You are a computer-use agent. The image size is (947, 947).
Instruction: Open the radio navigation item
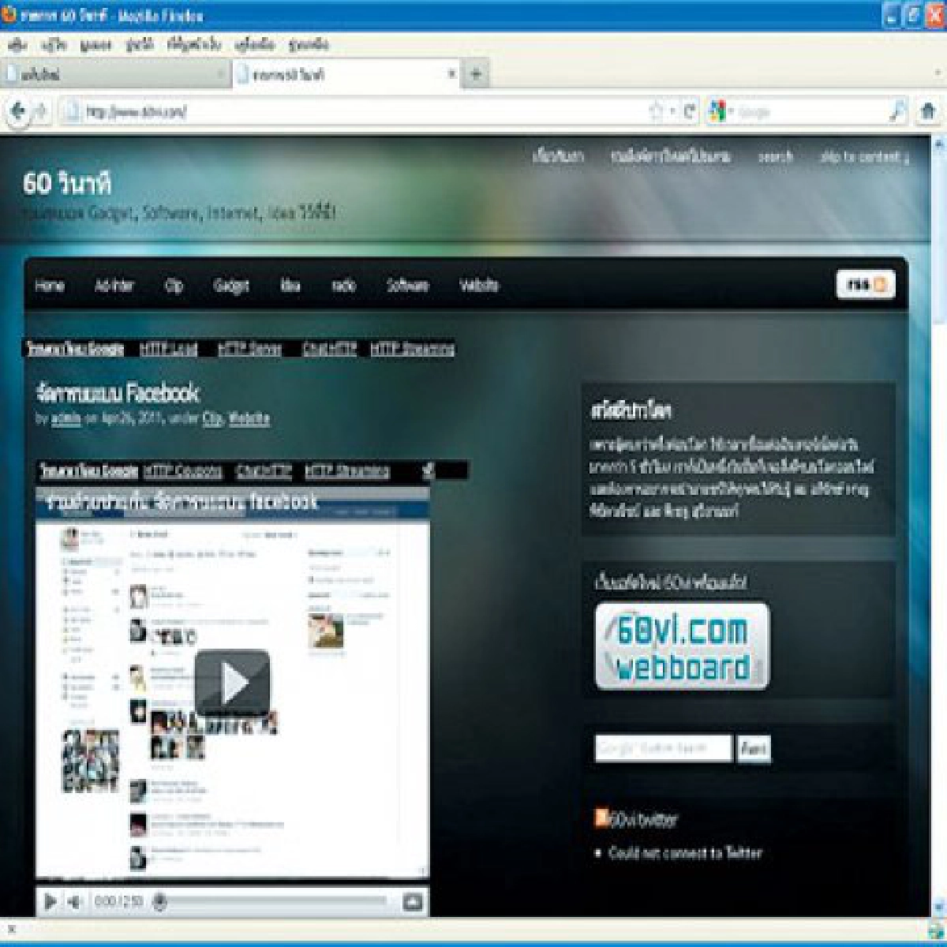coord(343,286)
